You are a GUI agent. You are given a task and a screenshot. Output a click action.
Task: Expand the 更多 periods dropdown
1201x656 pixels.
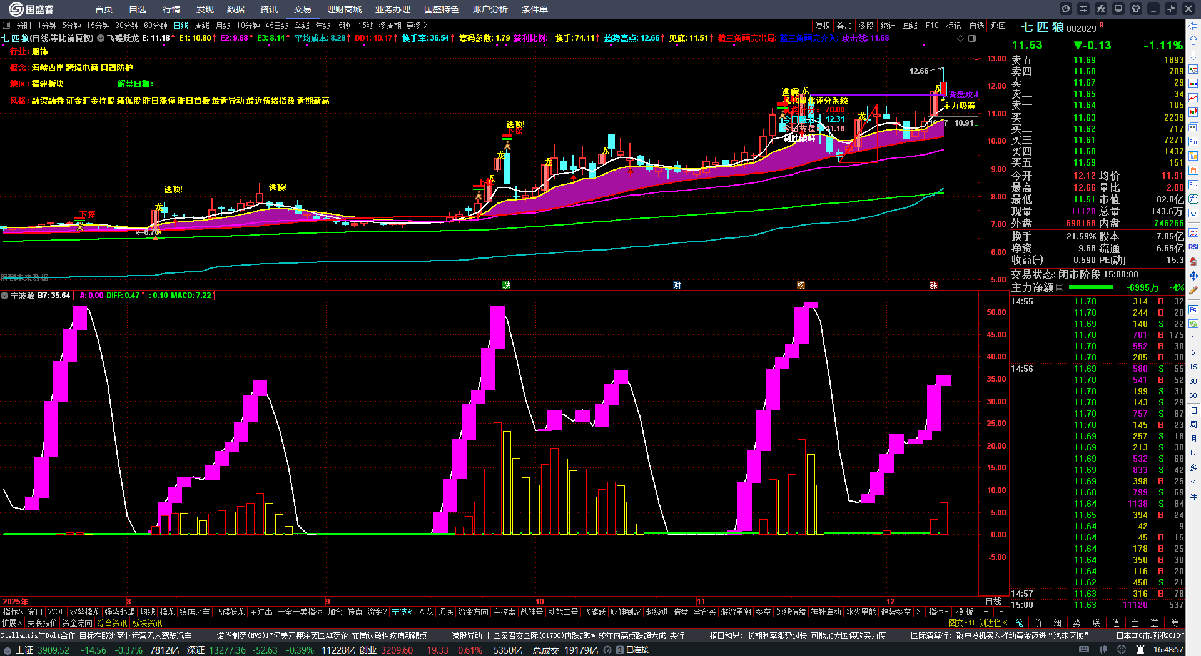pyautogui.click(x=417, y=26)
